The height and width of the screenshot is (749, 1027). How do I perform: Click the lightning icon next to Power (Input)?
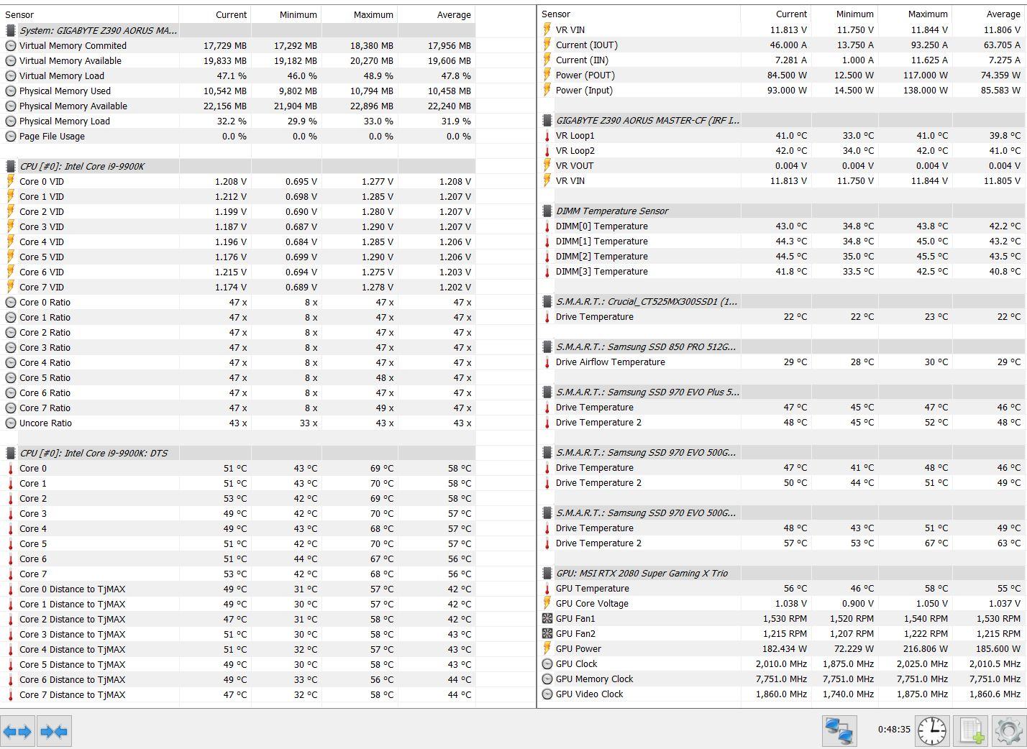[547, 91]
